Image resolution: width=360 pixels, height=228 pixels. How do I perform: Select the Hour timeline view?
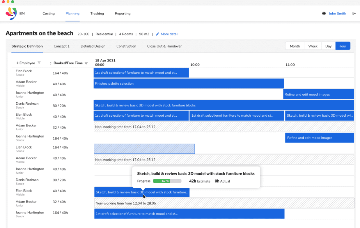(343, 46)
